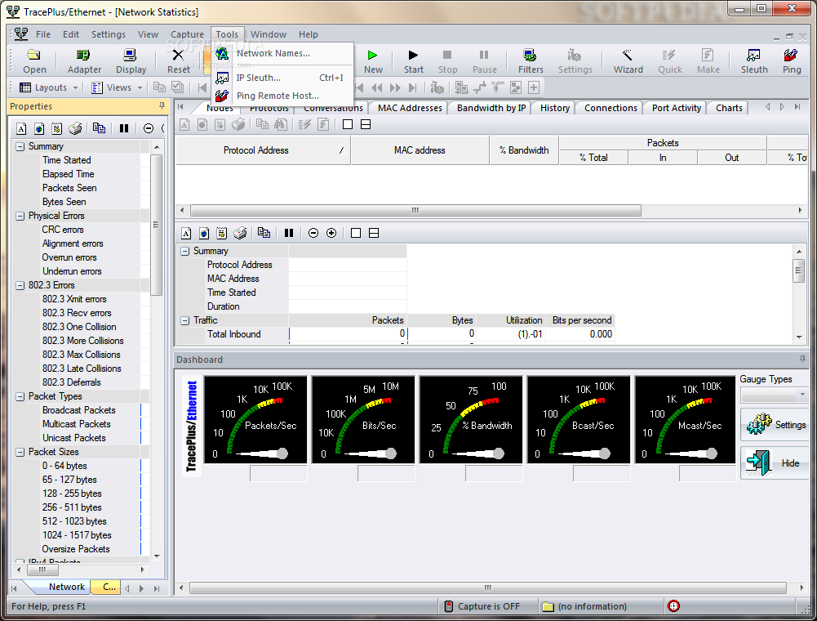Screen dimensions: 817x621
Task: Reset statistics with the Reset icon
Action: (x=178, y=61)
